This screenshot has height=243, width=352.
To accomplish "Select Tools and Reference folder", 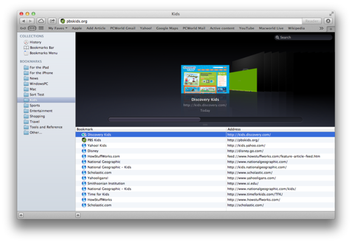I will click(x=46, y=127).
